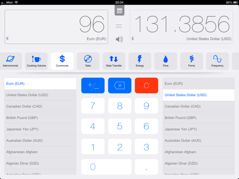Tap digit 1 on the keypad
The image size is (239, 179).
pyautogui.click(x=93, y=147)
